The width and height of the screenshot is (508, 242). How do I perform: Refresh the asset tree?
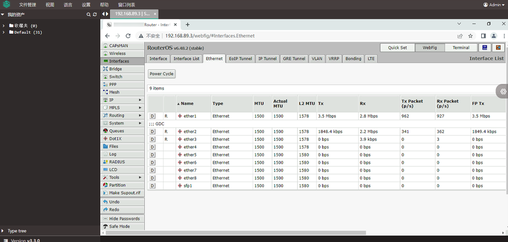click(x=95, y=14)
